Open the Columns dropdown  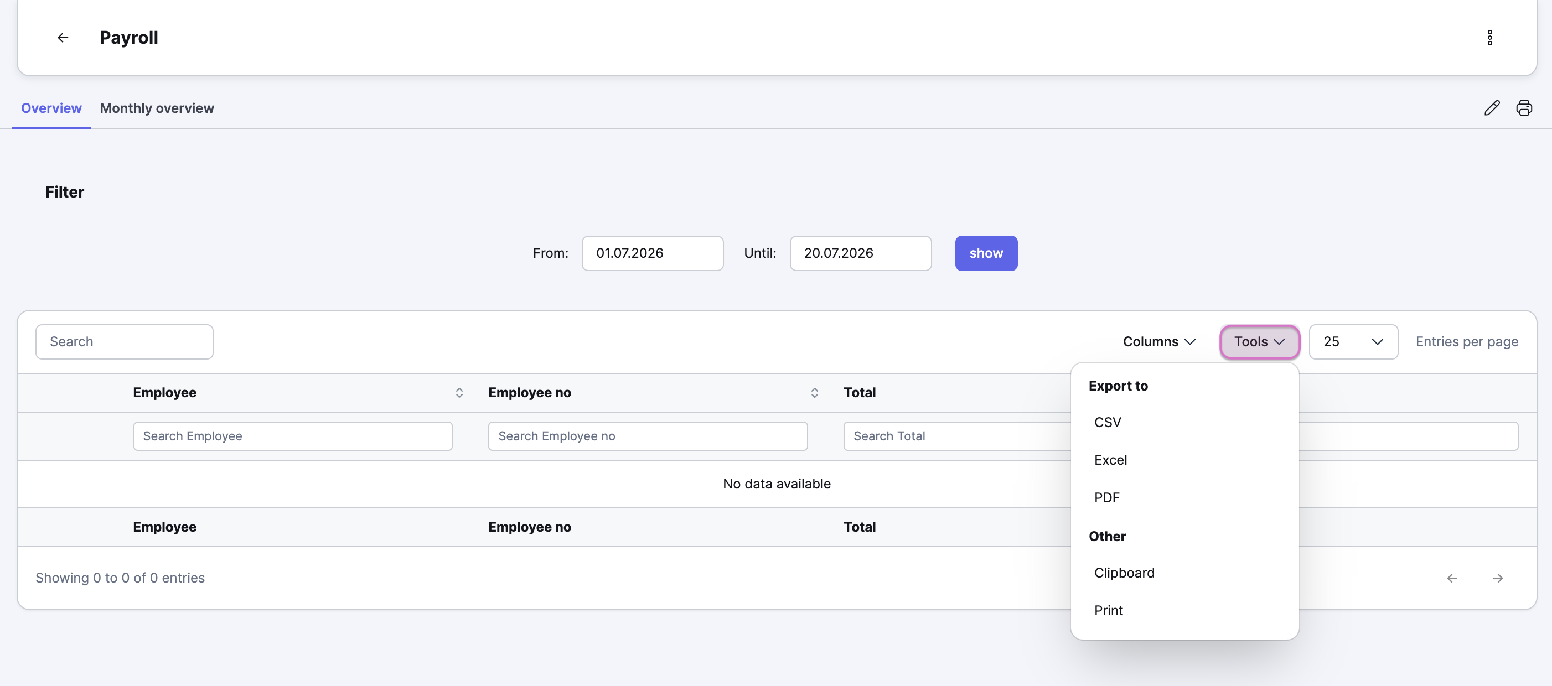pos(1158,341)
